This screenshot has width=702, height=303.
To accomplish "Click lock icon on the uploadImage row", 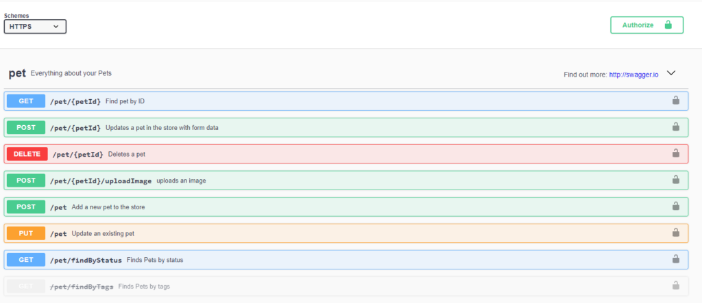I will [675, 180].
